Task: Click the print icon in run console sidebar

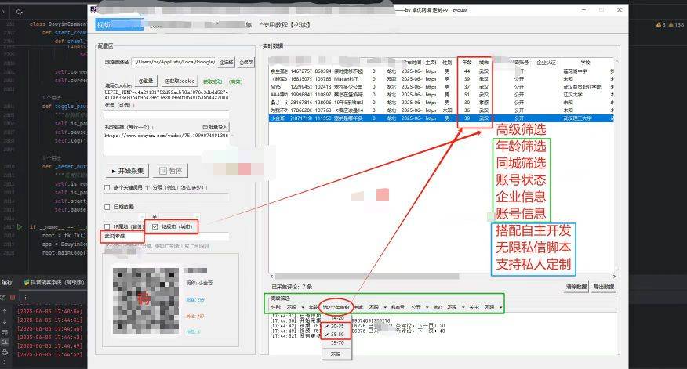Action: [5, 352]
